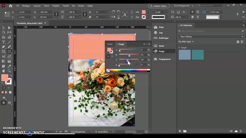Click rotate 90 degrees clockwise icon
The height and width of the screenshot is (138, 246).
113,12
